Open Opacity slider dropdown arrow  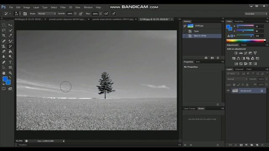75,14
